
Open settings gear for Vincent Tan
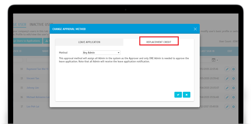[233, 78]
